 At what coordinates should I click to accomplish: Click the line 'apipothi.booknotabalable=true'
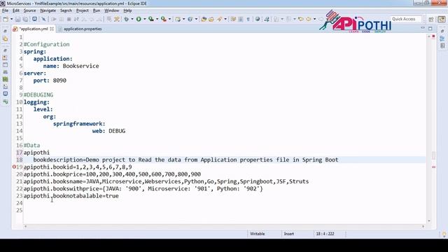[71, 196]
